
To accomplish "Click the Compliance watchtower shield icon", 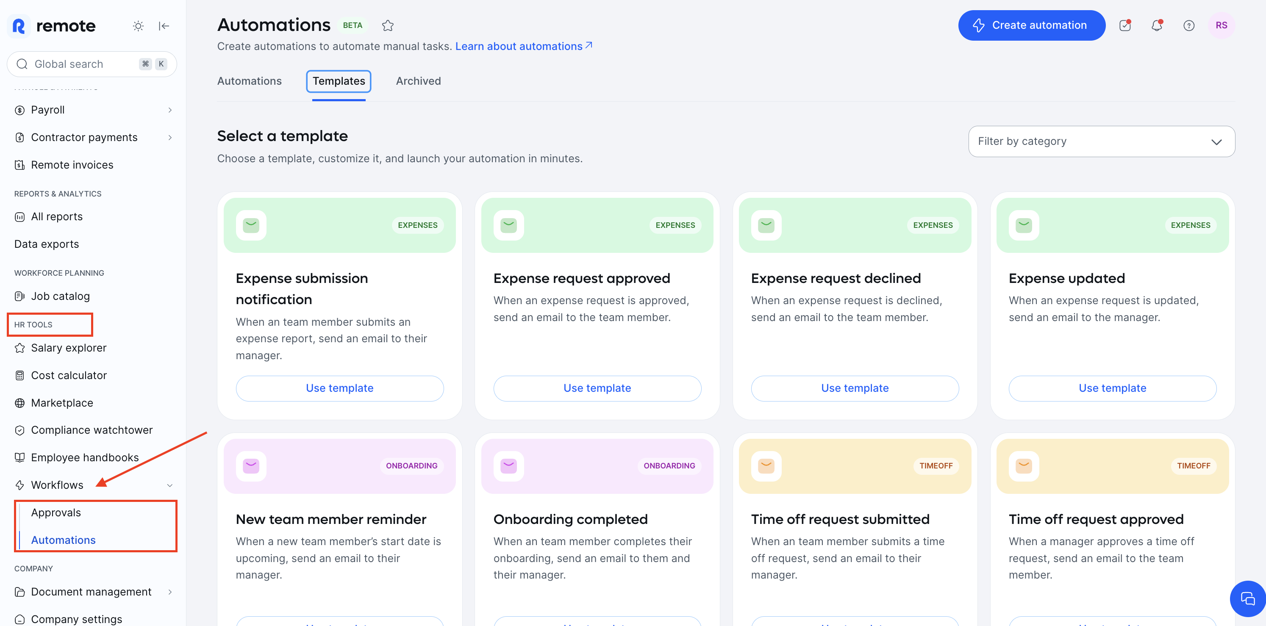I will pos(19,430).
